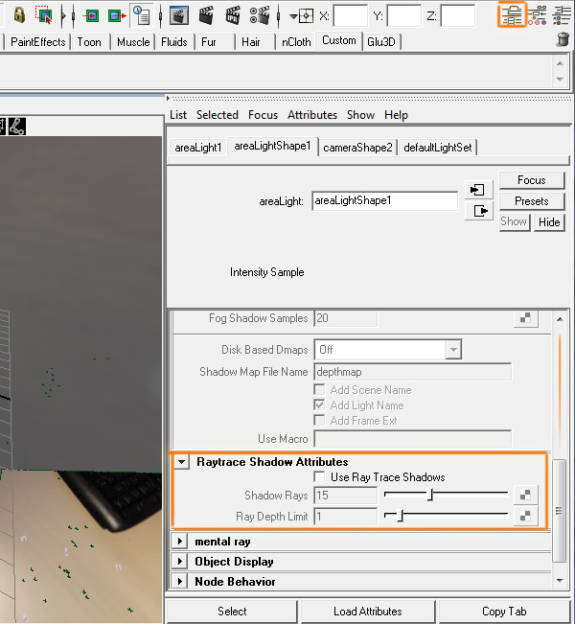Switch to defaultLightSet tab
575x624 pixels.
point(438,148)
